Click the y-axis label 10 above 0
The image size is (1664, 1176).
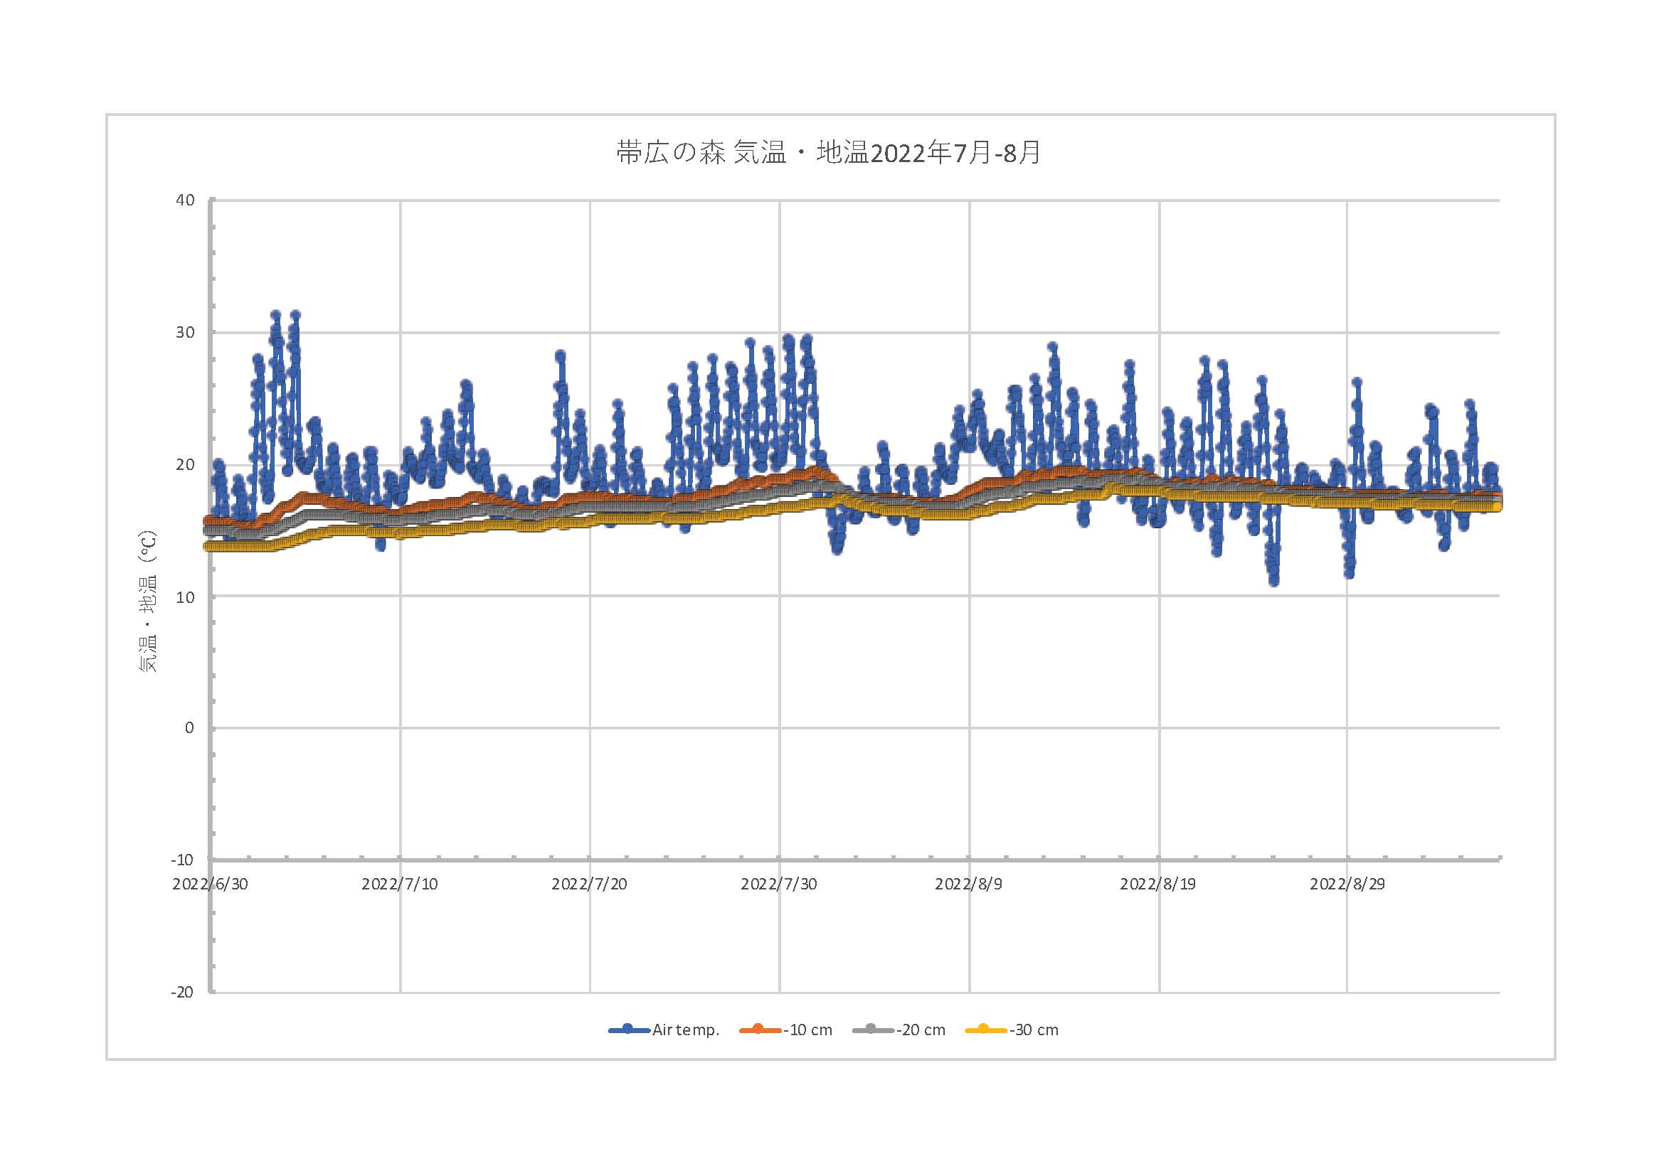point(186,597)
